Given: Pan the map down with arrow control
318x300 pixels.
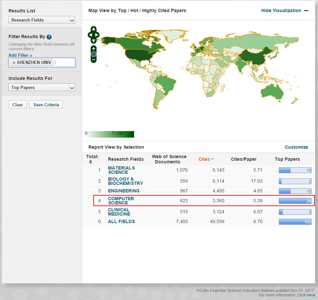Looking at the screenshot, I should tap(94, 41).
